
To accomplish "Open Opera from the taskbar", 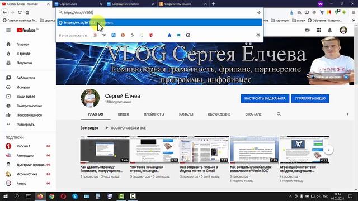I will [63, 196].
